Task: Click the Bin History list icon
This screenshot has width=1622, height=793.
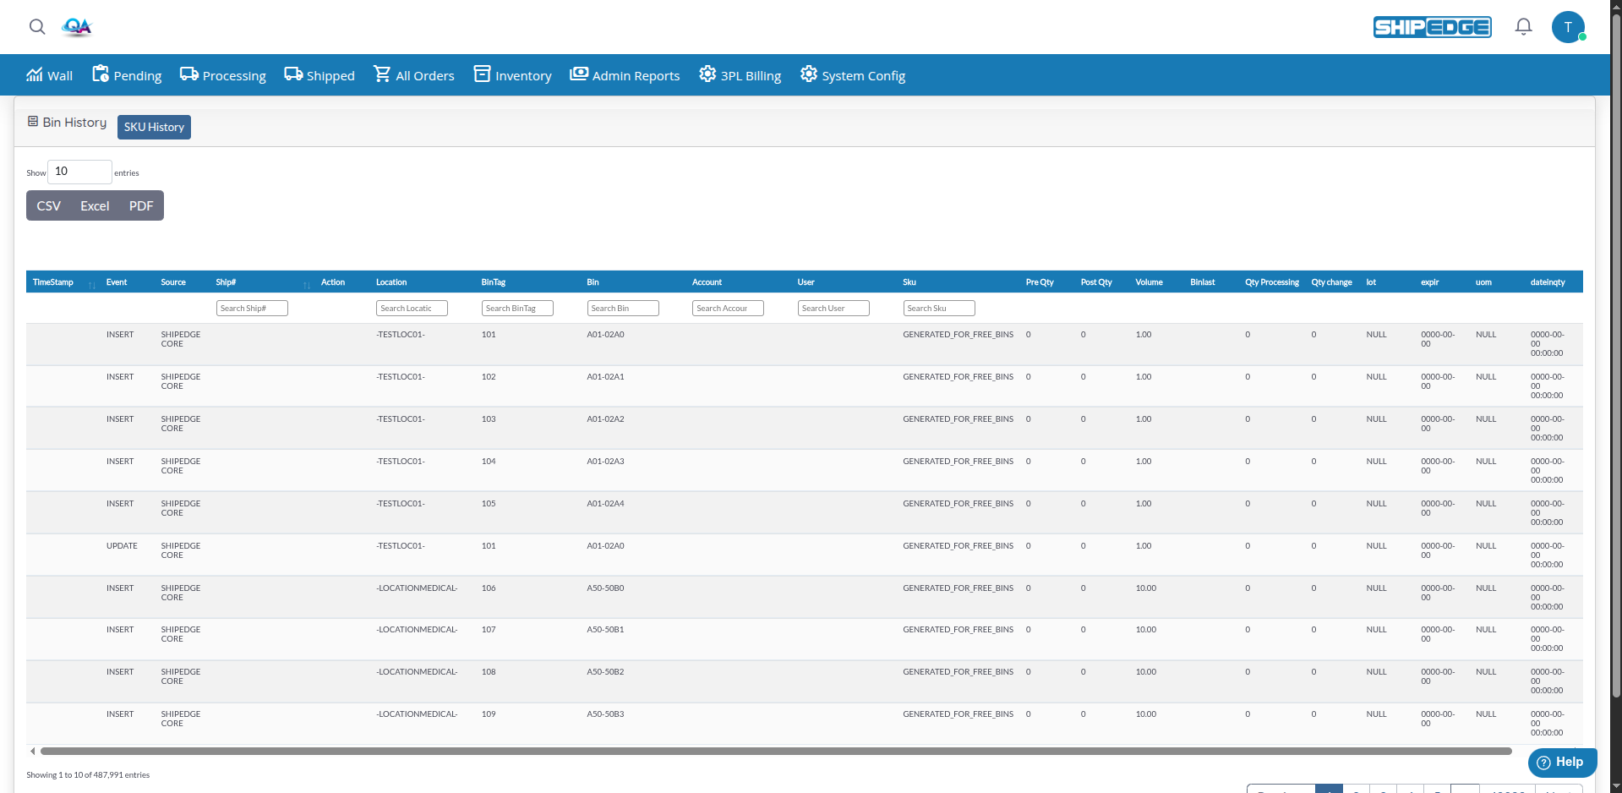Action: pos(33,122)
